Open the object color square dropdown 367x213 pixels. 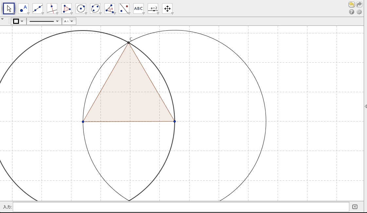pyautogui.click(x=18, y=21)
